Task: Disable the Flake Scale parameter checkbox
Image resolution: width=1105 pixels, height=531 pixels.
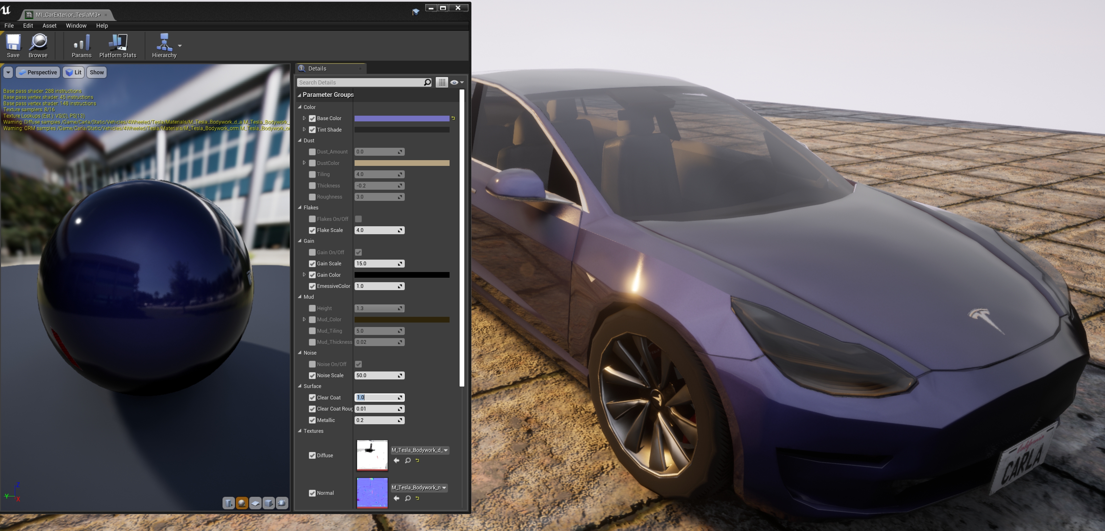Action: pos(312,230)
